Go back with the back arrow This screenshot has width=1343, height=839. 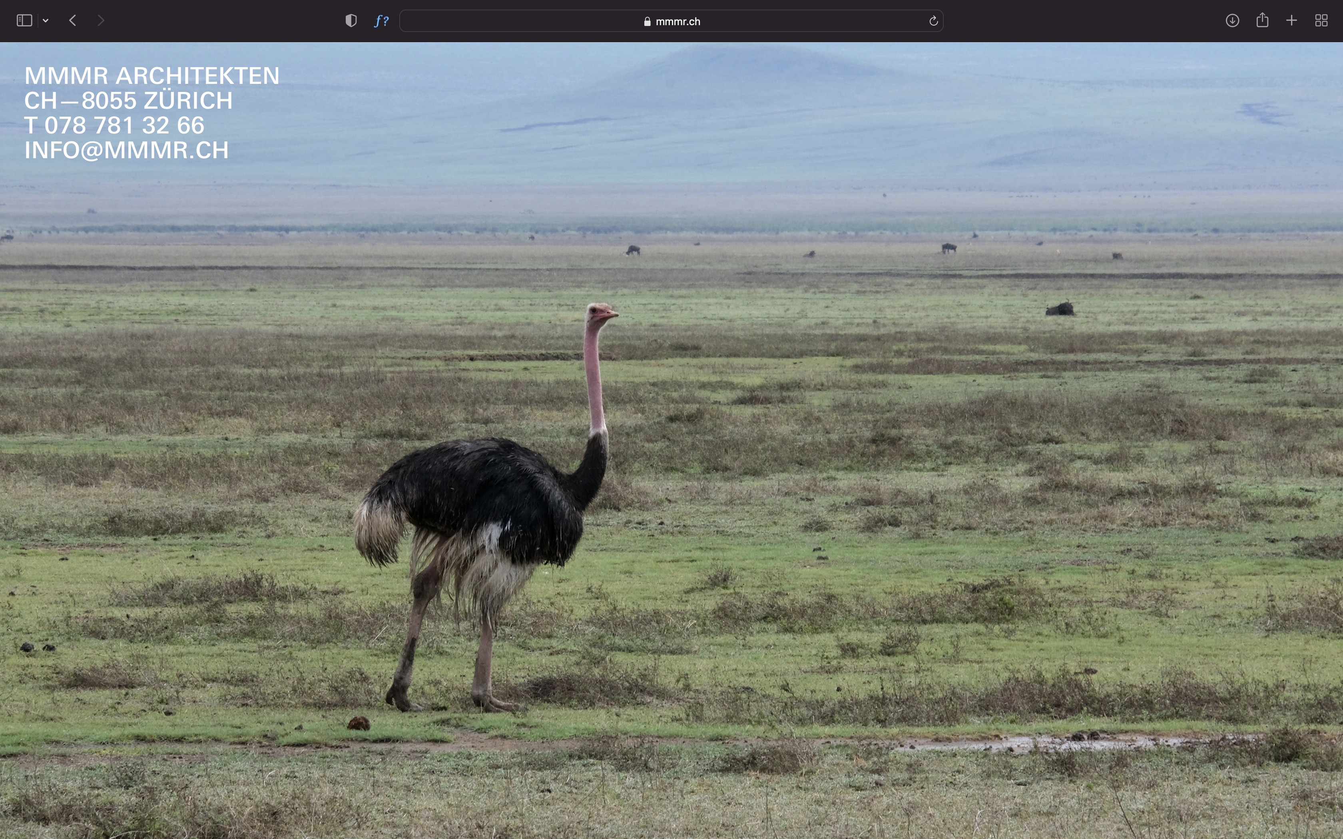[73, 20]
